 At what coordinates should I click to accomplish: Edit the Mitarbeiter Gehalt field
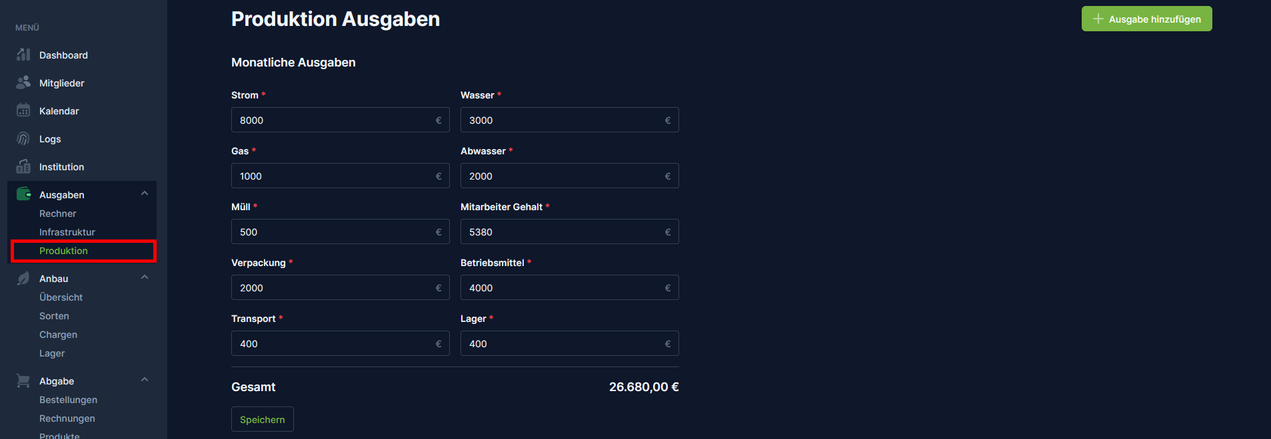[563, 232]
